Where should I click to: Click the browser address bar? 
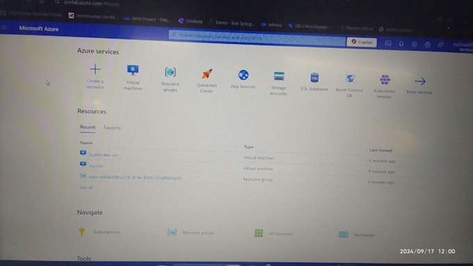click(x=92, y=3)
